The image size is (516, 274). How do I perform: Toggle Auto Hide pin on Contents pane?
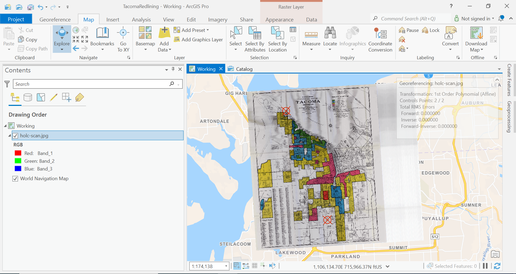point(173,69)
